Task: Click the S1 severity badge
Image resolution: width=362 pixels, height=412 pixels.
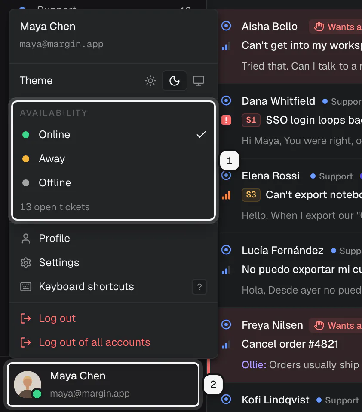Action: pyautogui.click(x=251, y=120)
